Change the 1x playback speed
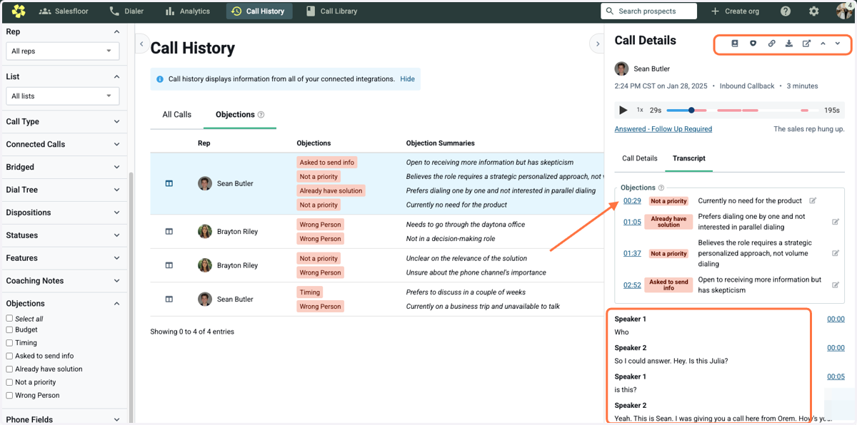Image resolution: width=857 pixels, height=425 pixels. (x=640, y=110)
